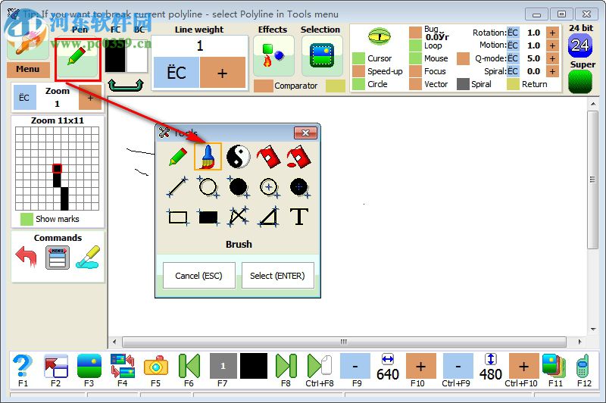Click the Undo red arrow command

(x=26, y=257)
